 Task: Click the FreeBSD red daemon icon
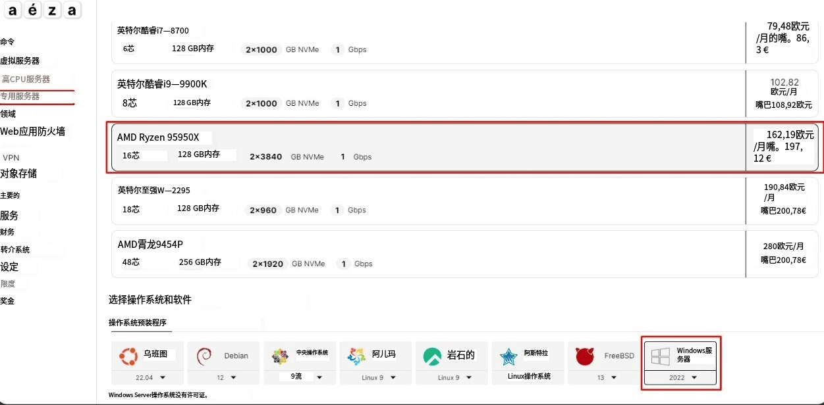[x=585, y=356]
